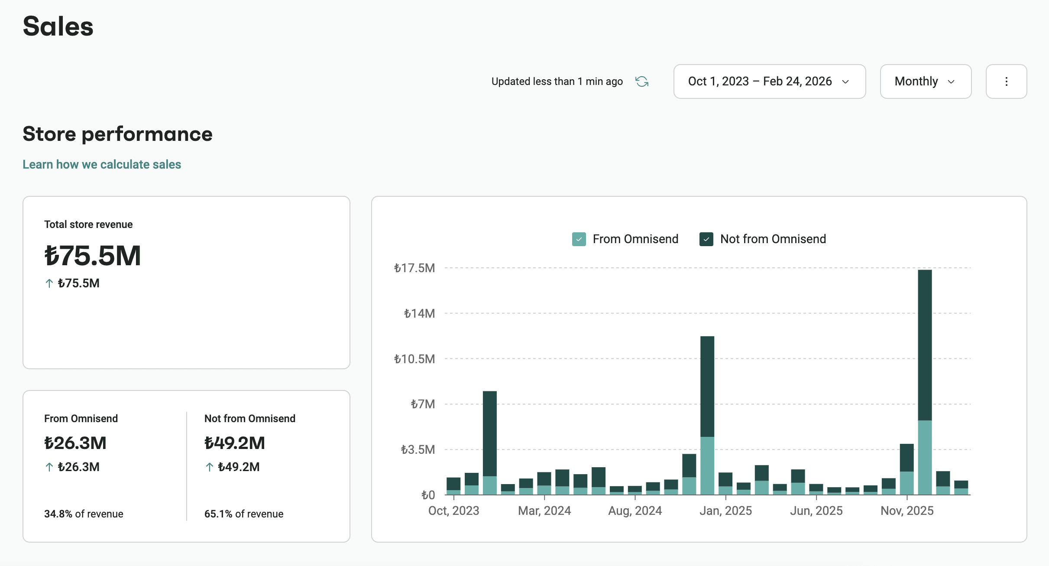Viewport: 1049px width, 566px height.
Task: Expand the Monthly selector chevron
Action: tap(952, 81)
